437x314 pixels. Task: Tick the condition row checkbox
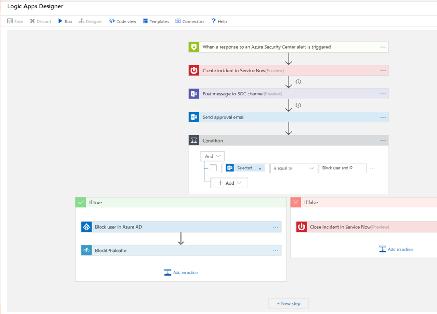(x=213, y=168)
